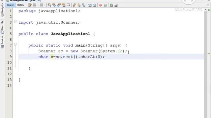Collapse the main method fold on line 7

click(x=15, y=44)
